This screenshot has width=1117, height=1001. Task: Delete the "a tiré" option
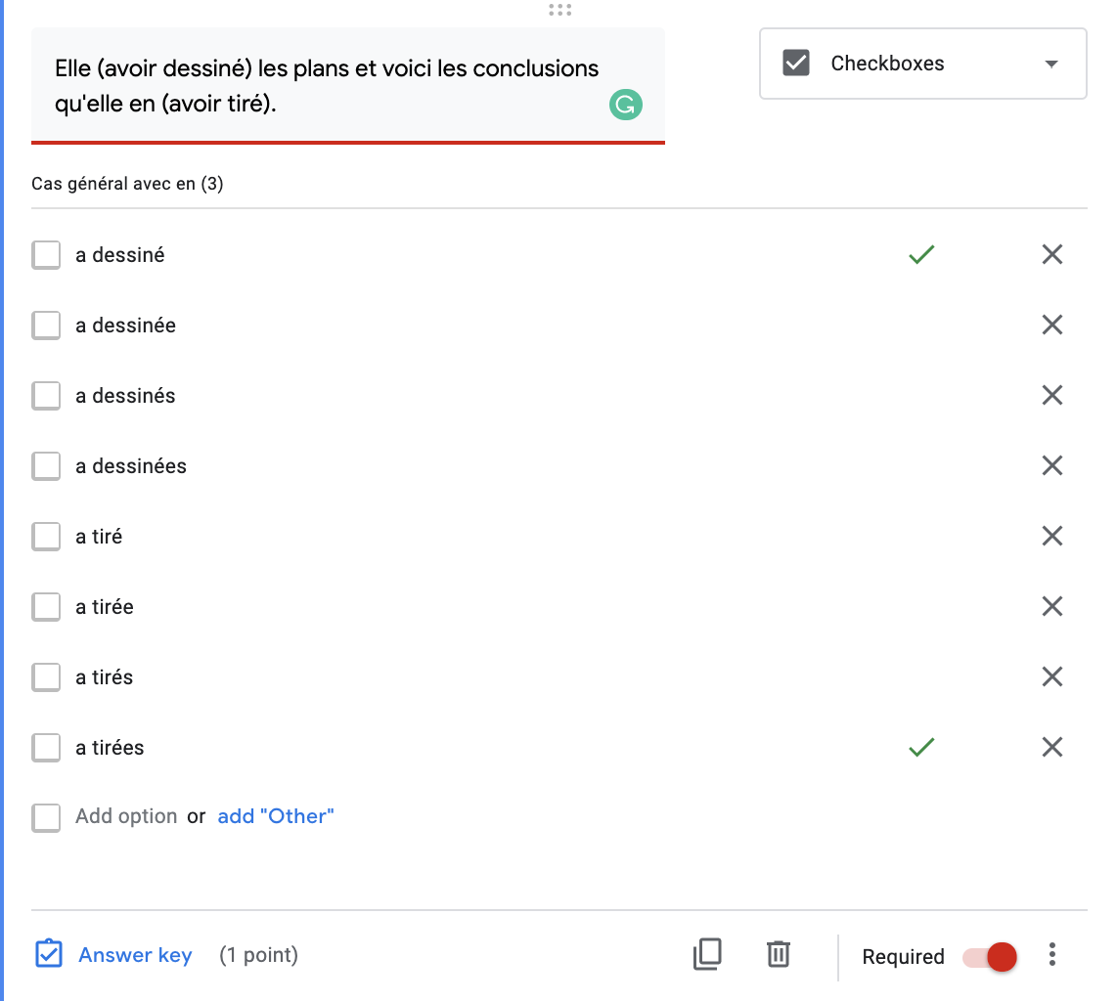(1052, 536)
